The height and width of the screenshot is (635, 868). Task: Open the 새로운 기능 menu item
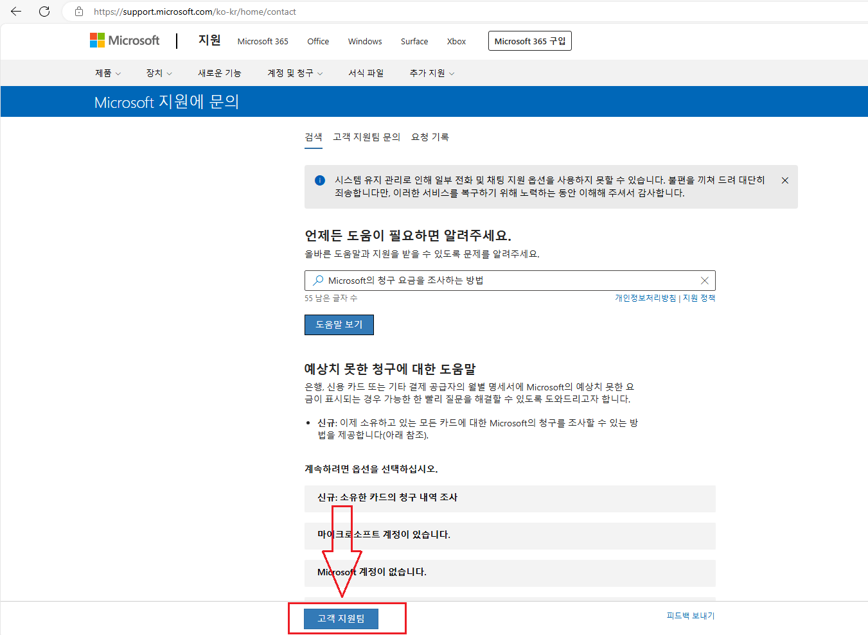[220, 73]
